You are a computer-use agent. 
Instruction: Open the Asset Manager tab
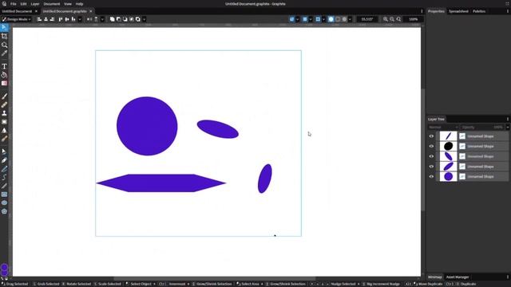[x=458, y=277]
